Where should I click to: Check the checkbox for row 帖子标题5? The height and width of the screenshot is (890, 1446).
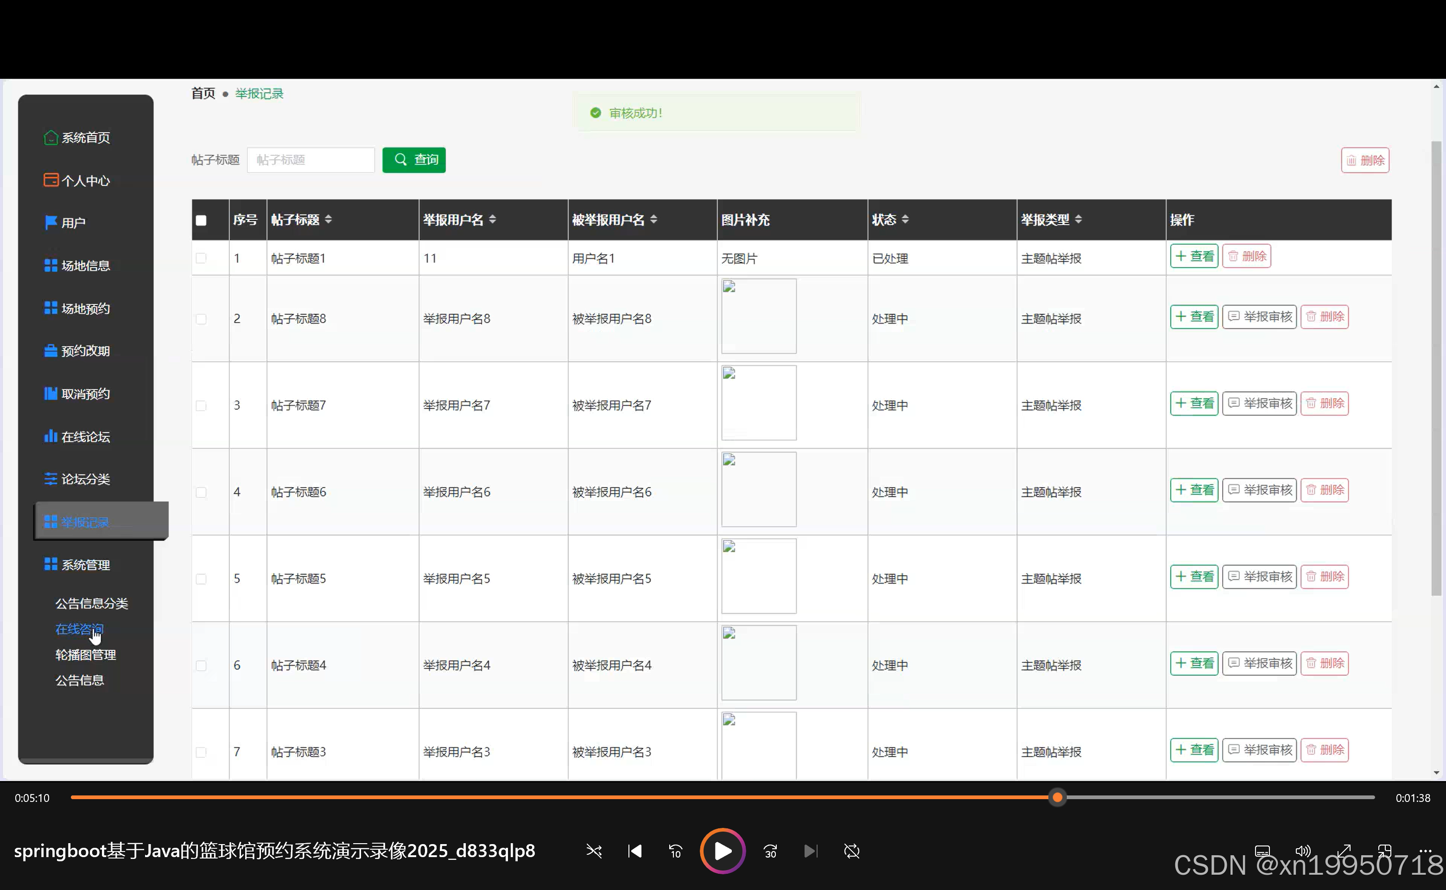pyautogui.click(x=201, y=578)
